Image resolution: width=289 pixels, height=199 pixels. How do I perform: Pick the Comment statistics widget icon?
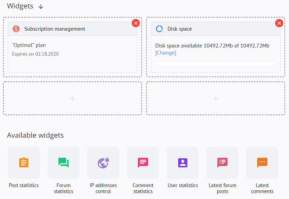(143, 163)
